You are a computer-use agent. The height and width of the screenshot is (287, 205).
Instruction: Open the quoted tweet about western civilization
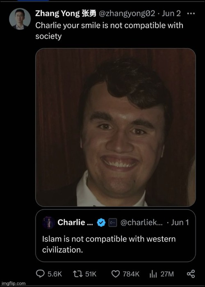pyautogui.click(x=116, y=236)
